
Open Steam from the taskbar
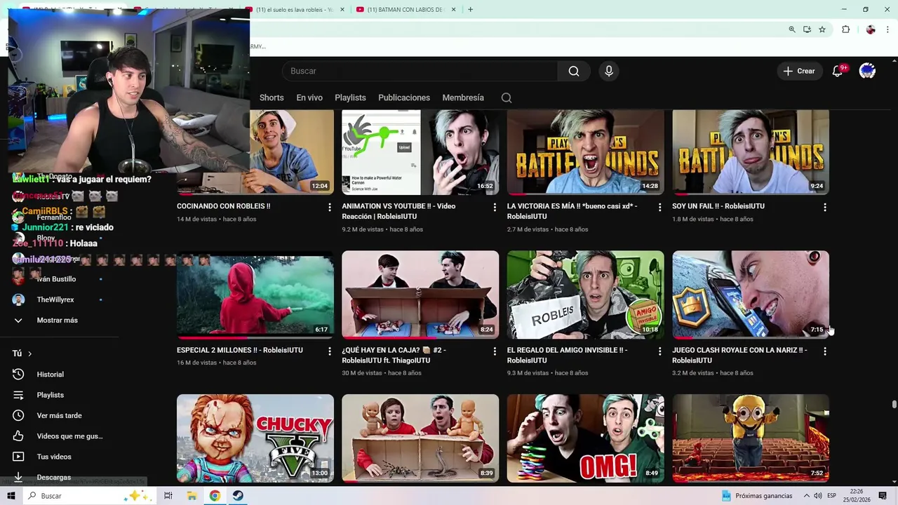click(x=238, y=496)
